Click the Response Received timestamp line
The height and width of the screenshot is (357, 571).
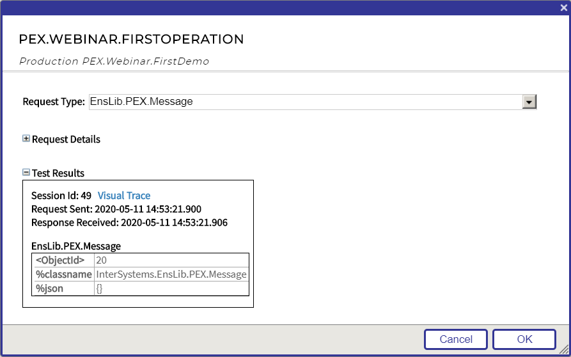(129, 223)
